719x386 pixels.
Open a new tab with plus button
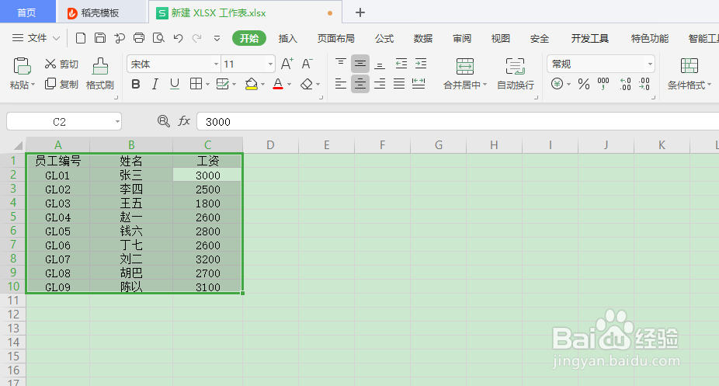360,13
